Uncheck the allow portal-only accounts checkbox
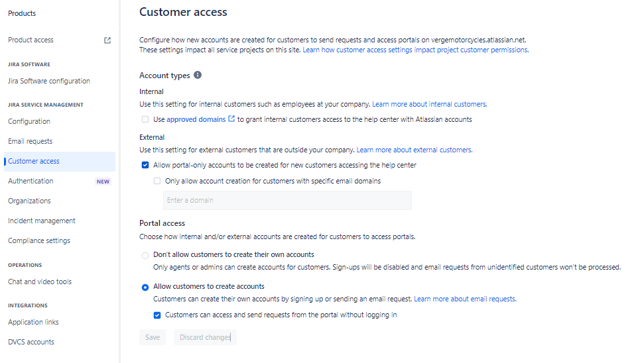 tap(145, 165)
